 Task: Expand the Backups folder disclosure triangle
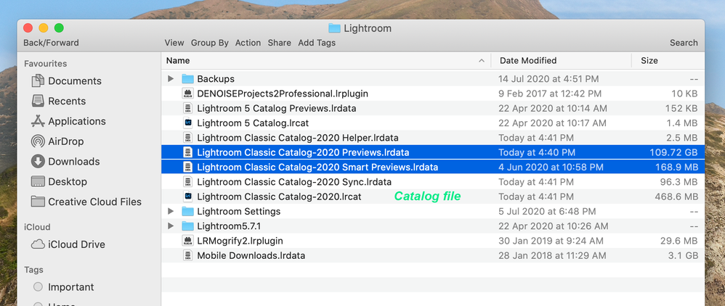[171, 78]
